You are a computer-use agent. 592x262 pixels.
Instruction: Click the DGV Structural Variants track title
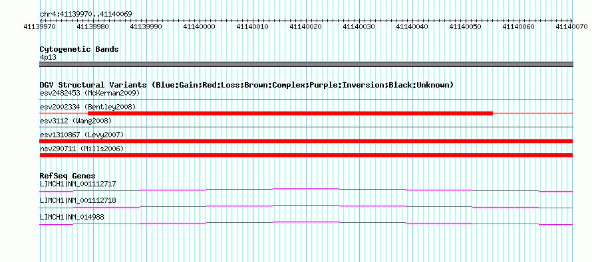(x=247, y=85)
